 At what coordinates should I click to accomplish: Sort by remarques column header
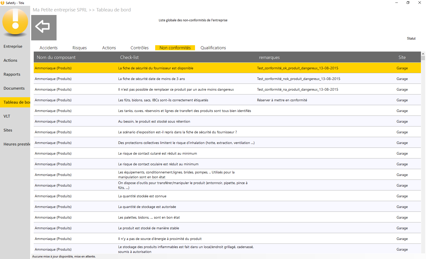[269, 57]
